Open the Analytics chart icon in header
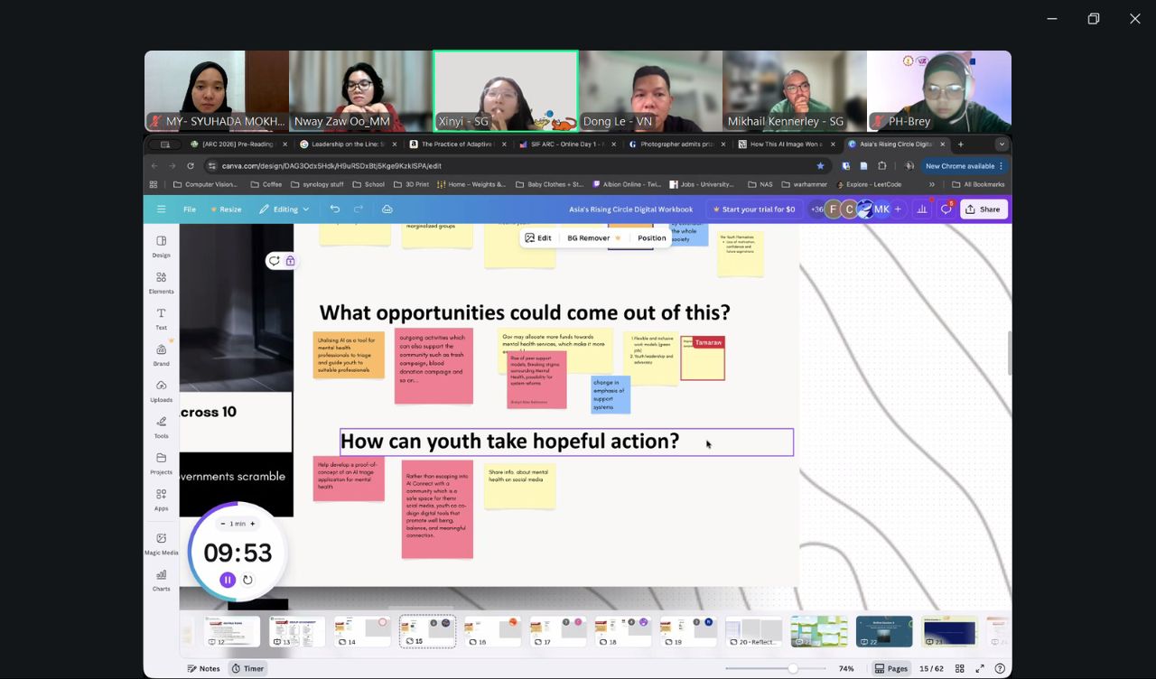 click(922, 209)
